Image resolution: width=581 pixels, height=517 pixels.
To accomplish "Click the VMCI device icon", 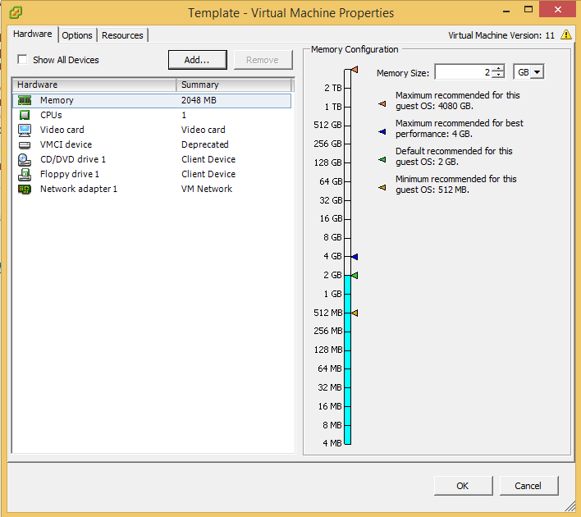I will tap(25, 144).
